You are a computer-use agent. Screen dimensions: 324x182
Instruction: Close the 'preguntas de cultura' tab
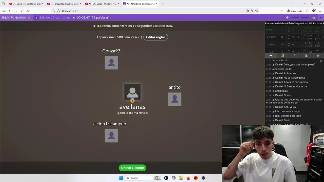pos(80,4)
